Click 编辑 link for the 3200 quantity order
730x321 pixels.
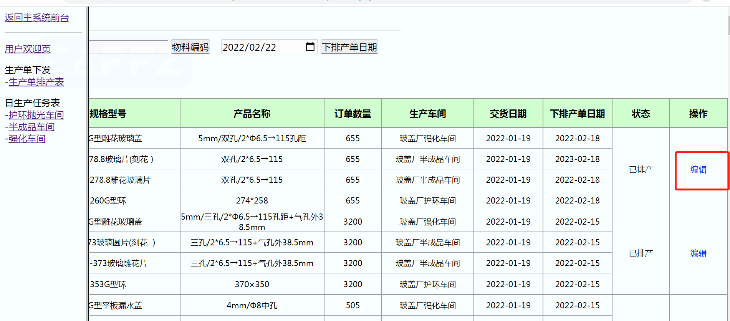click(x=698, y=253)
